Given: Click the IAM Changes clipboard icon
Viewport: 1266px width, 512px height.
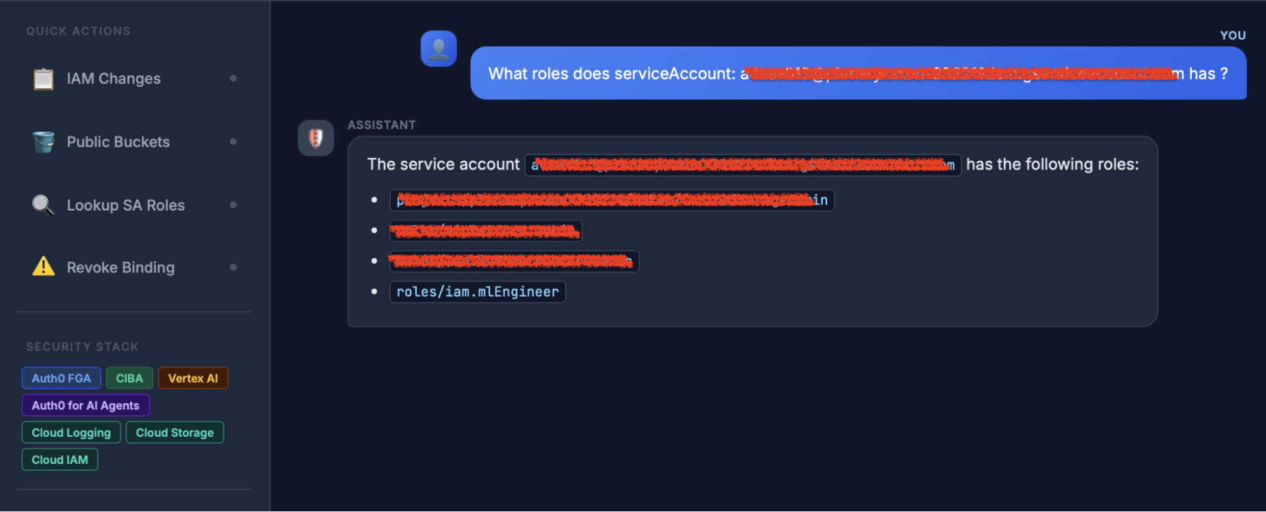Looking at the screenshot, I should click(x=43, y=78).
